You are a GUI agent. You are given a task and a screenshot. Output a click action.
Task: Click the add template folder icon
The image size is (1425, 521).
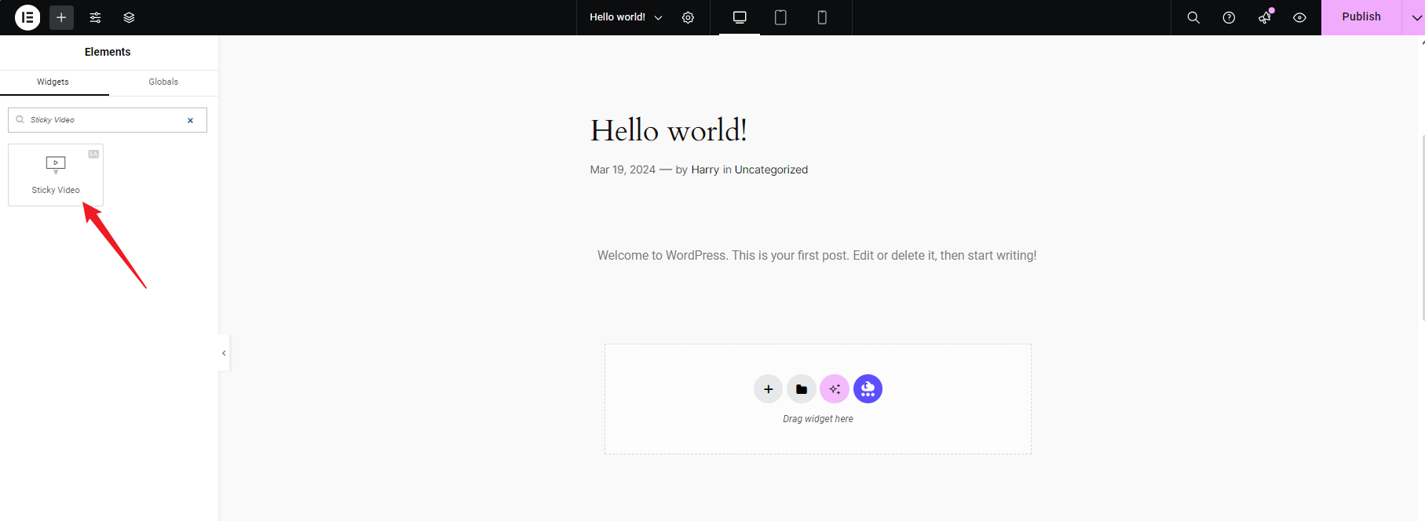click(801, 389)
